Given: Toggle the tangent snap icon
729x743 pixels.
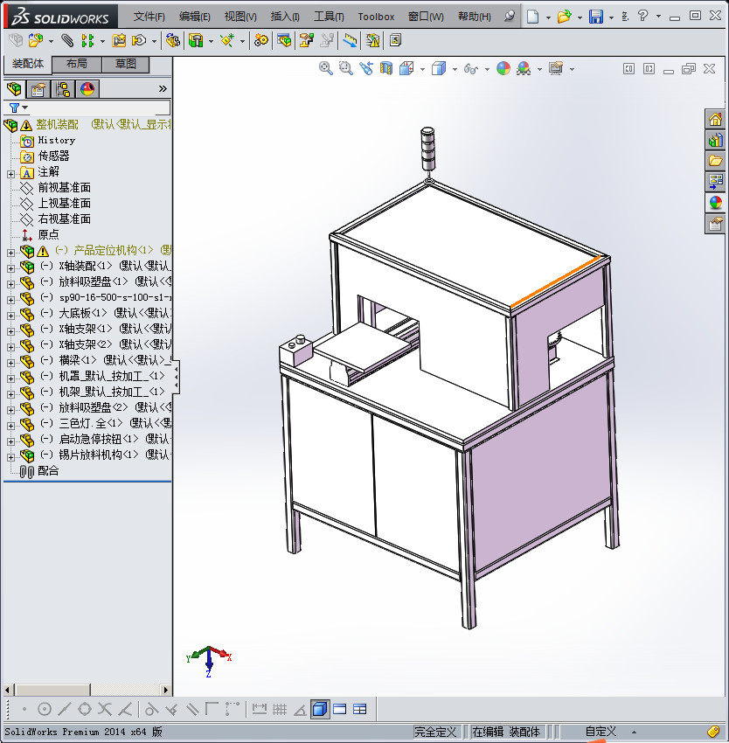Looking at the screenshot, I should pyautogui.click(x=151, y=710).
